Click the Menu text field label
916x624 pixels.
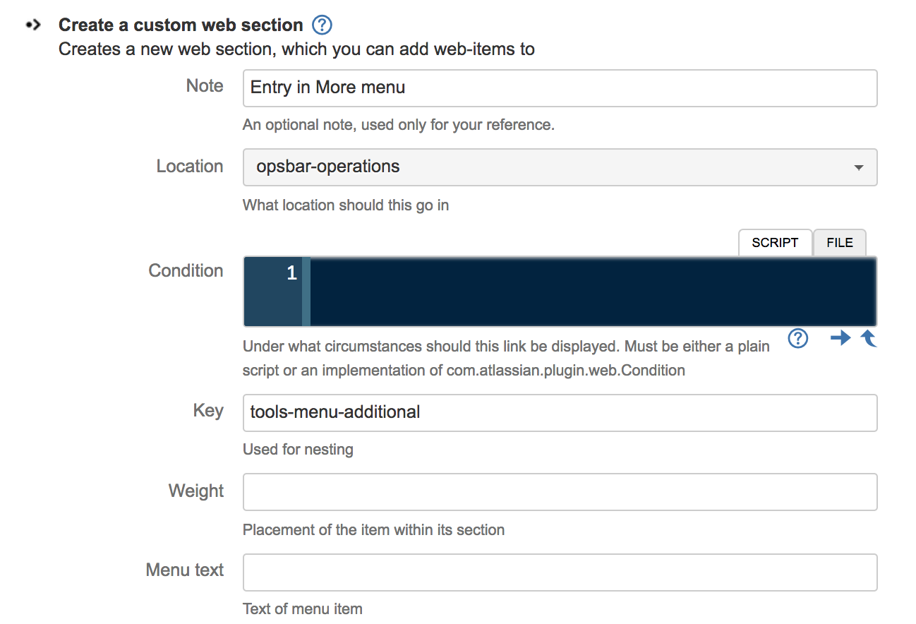point(185,570)
